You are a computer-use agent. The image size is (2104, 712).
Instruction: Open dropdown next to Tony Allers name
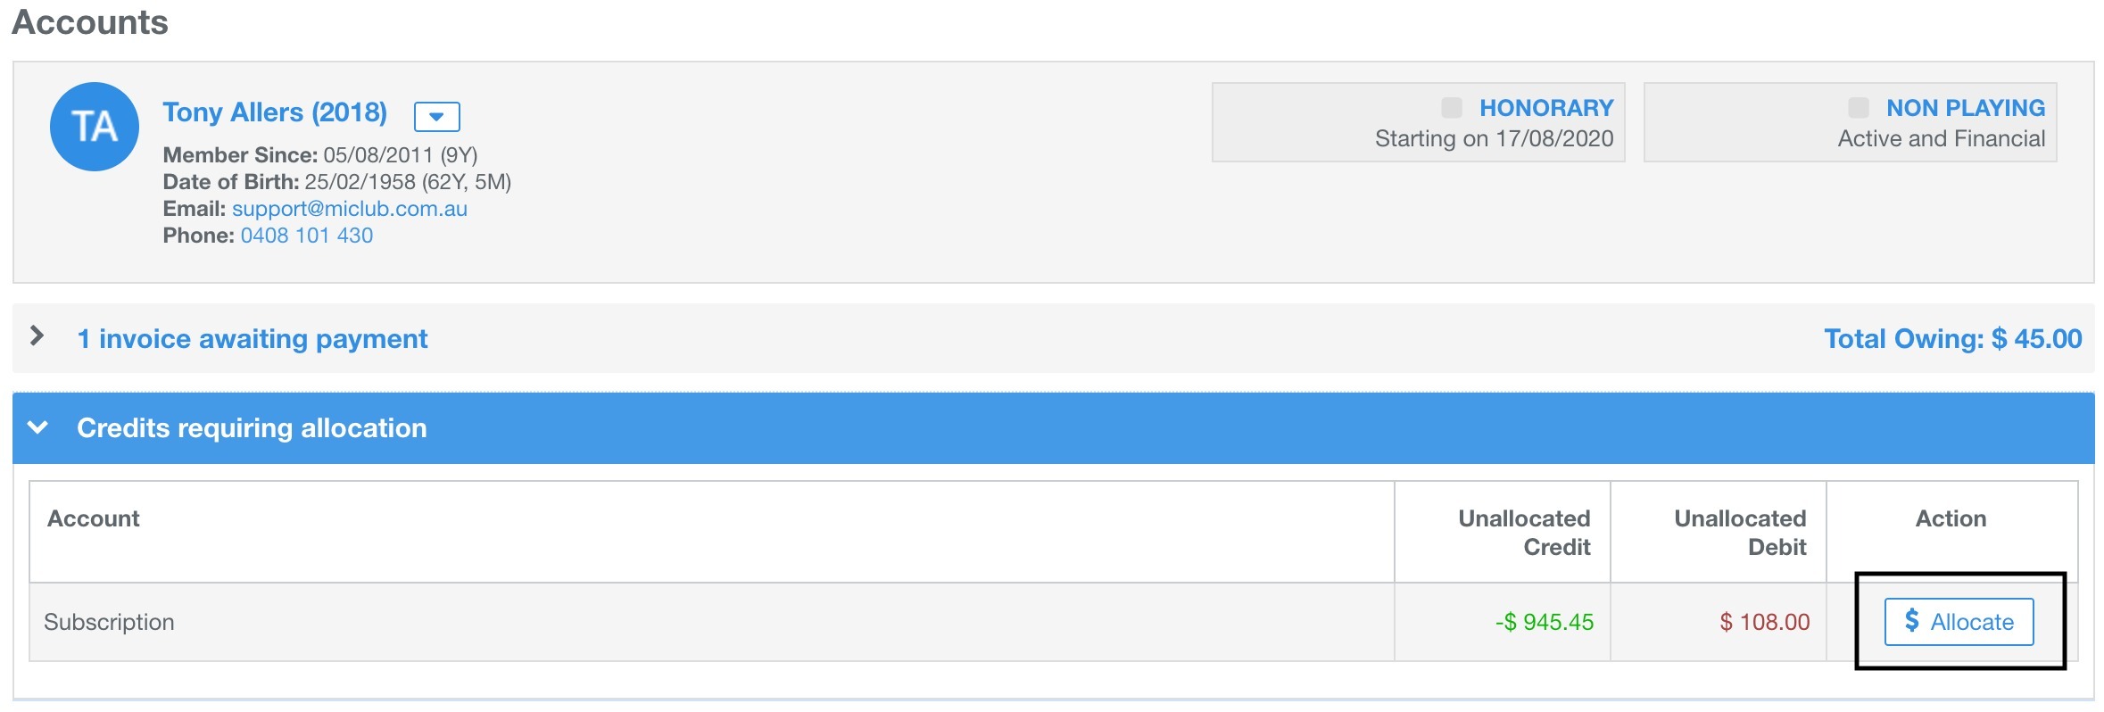(x=437, y=116)
